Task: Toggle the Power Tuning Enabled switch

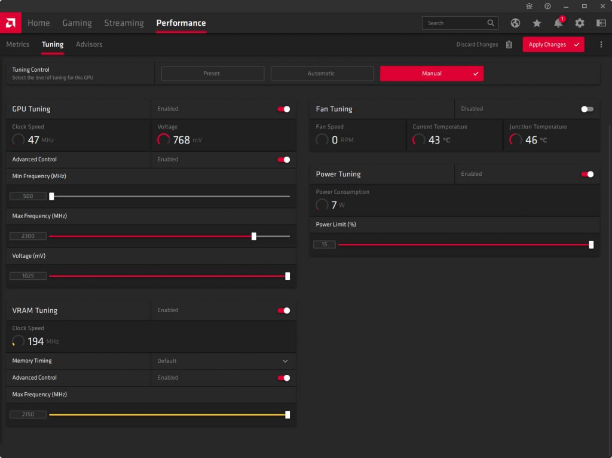Action: 587,174
